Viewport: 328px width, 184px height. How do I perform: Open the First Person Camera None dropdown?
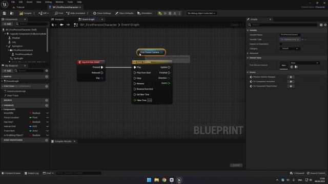[304, 63]
